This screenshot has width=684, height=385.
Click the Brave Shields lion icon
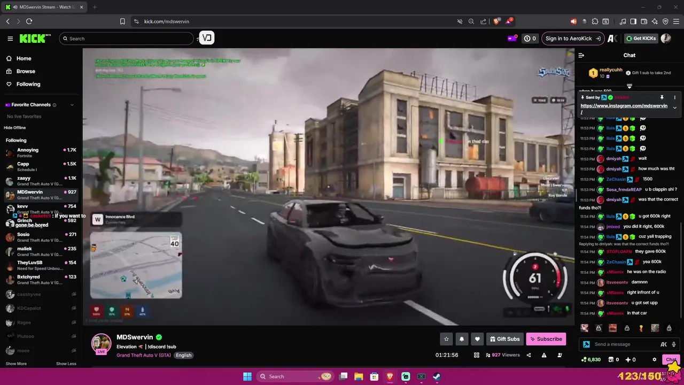click(496, 21)
